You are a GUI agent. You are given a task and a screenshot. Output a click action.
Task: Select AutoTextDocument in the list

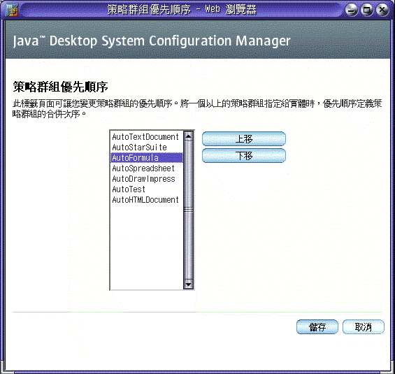147,137
